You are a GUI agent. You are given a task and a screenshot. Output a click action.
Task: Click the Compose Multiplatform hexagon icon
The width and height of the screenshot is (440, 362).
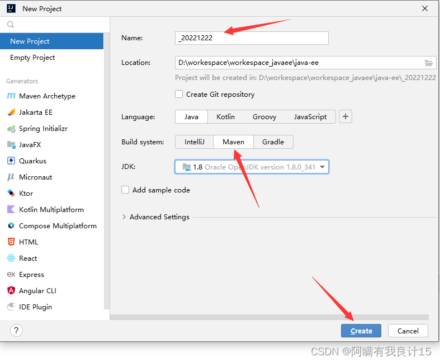tap(11, 226)
